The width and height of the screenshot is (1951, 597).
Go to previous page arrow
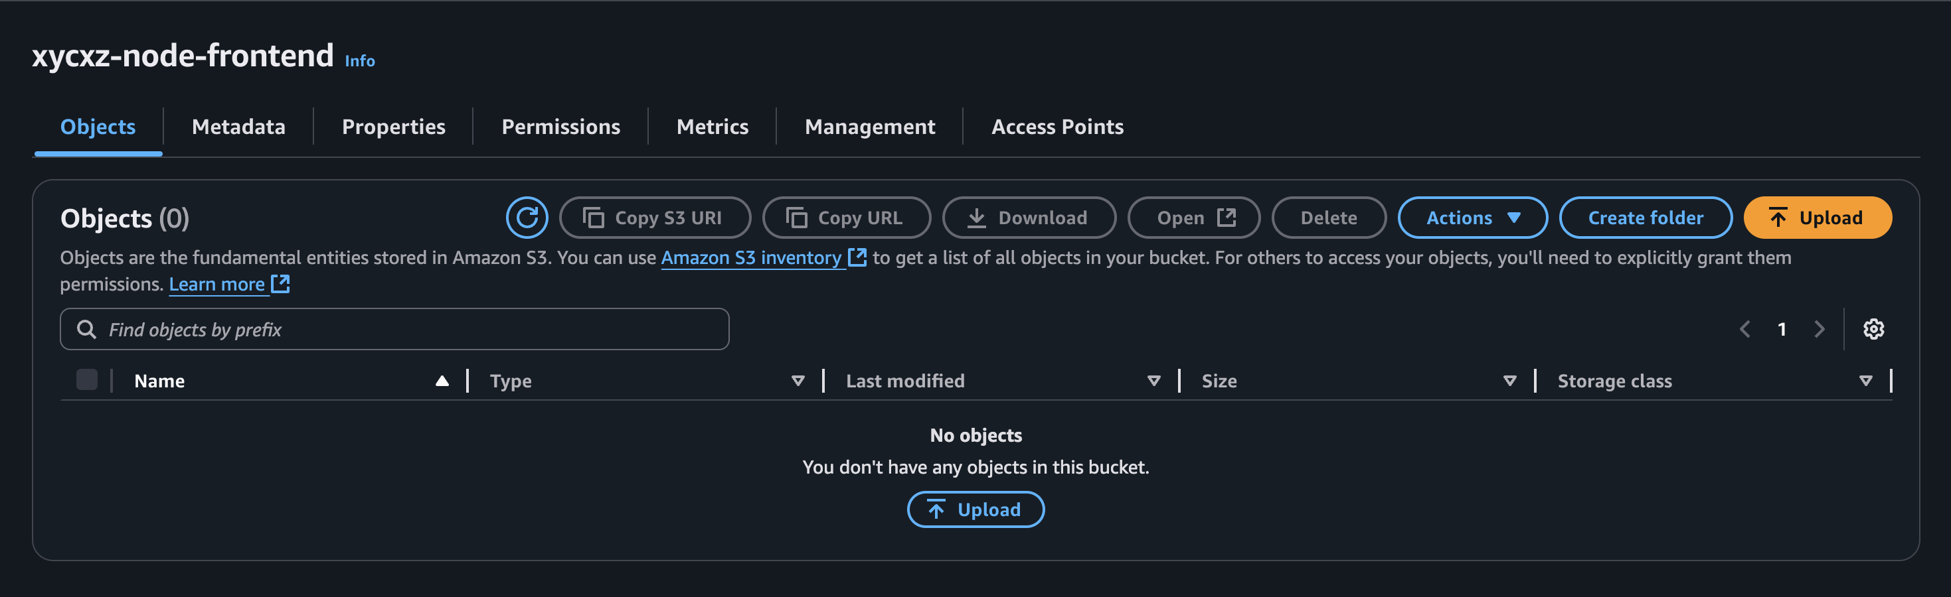tap(1745, 329)
